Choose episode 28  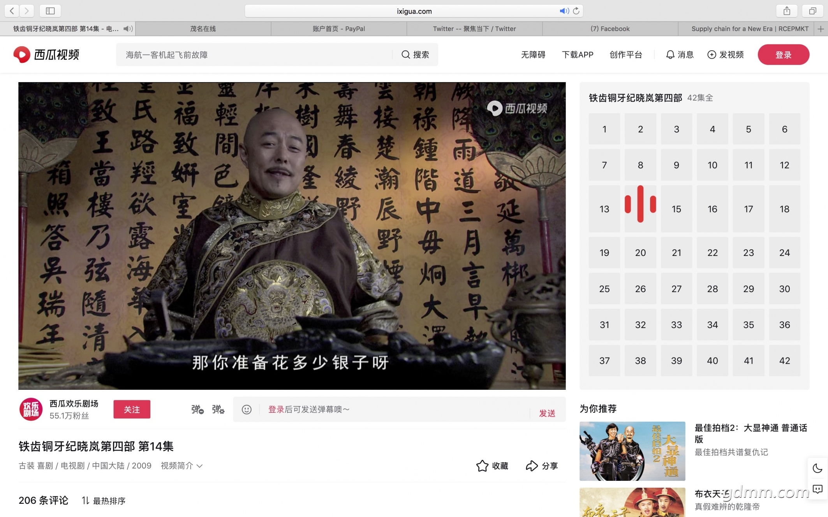(x=712, y=289)
